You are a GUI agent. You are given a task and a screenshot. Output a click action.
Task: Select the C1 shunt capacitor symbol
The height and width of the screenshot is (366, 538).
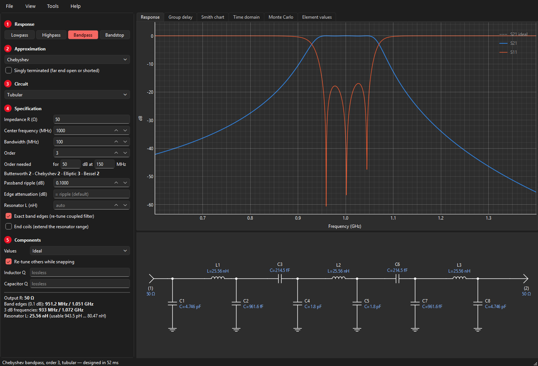[x=172, y=303]
